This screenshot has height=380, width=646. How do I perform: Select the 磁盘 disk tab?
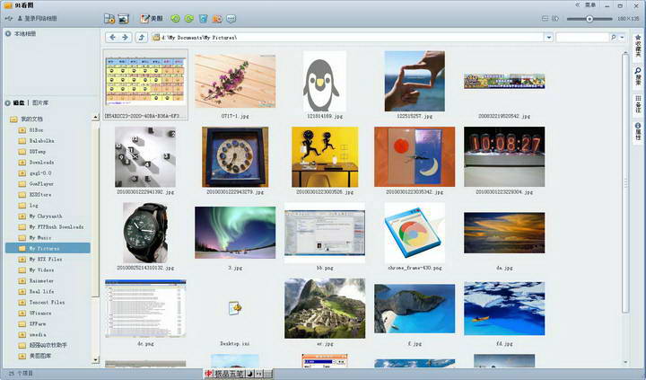pos(19,102)
